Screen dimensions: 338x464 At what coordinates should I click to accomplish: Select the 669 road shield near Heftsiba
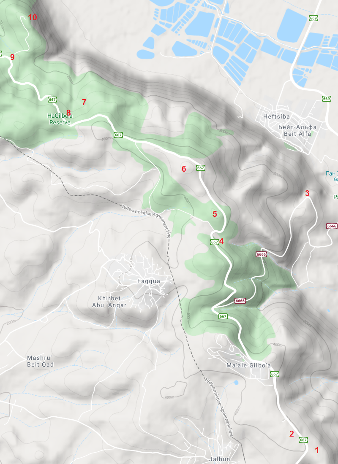(x=327, y=99)
